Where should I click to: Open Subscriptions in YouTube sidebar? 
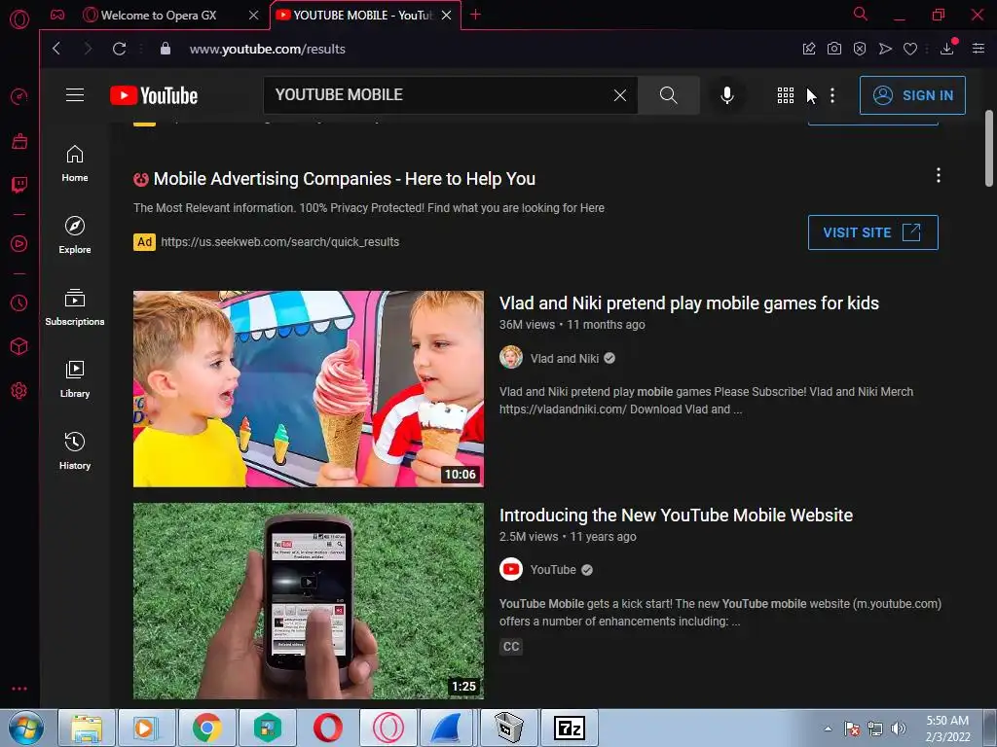pos(75,307)
